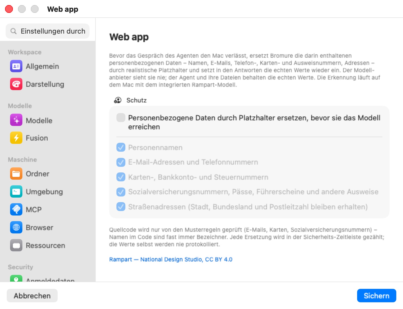Click the Maschine section header
403x309 pixels.
(x=22, y=160)
